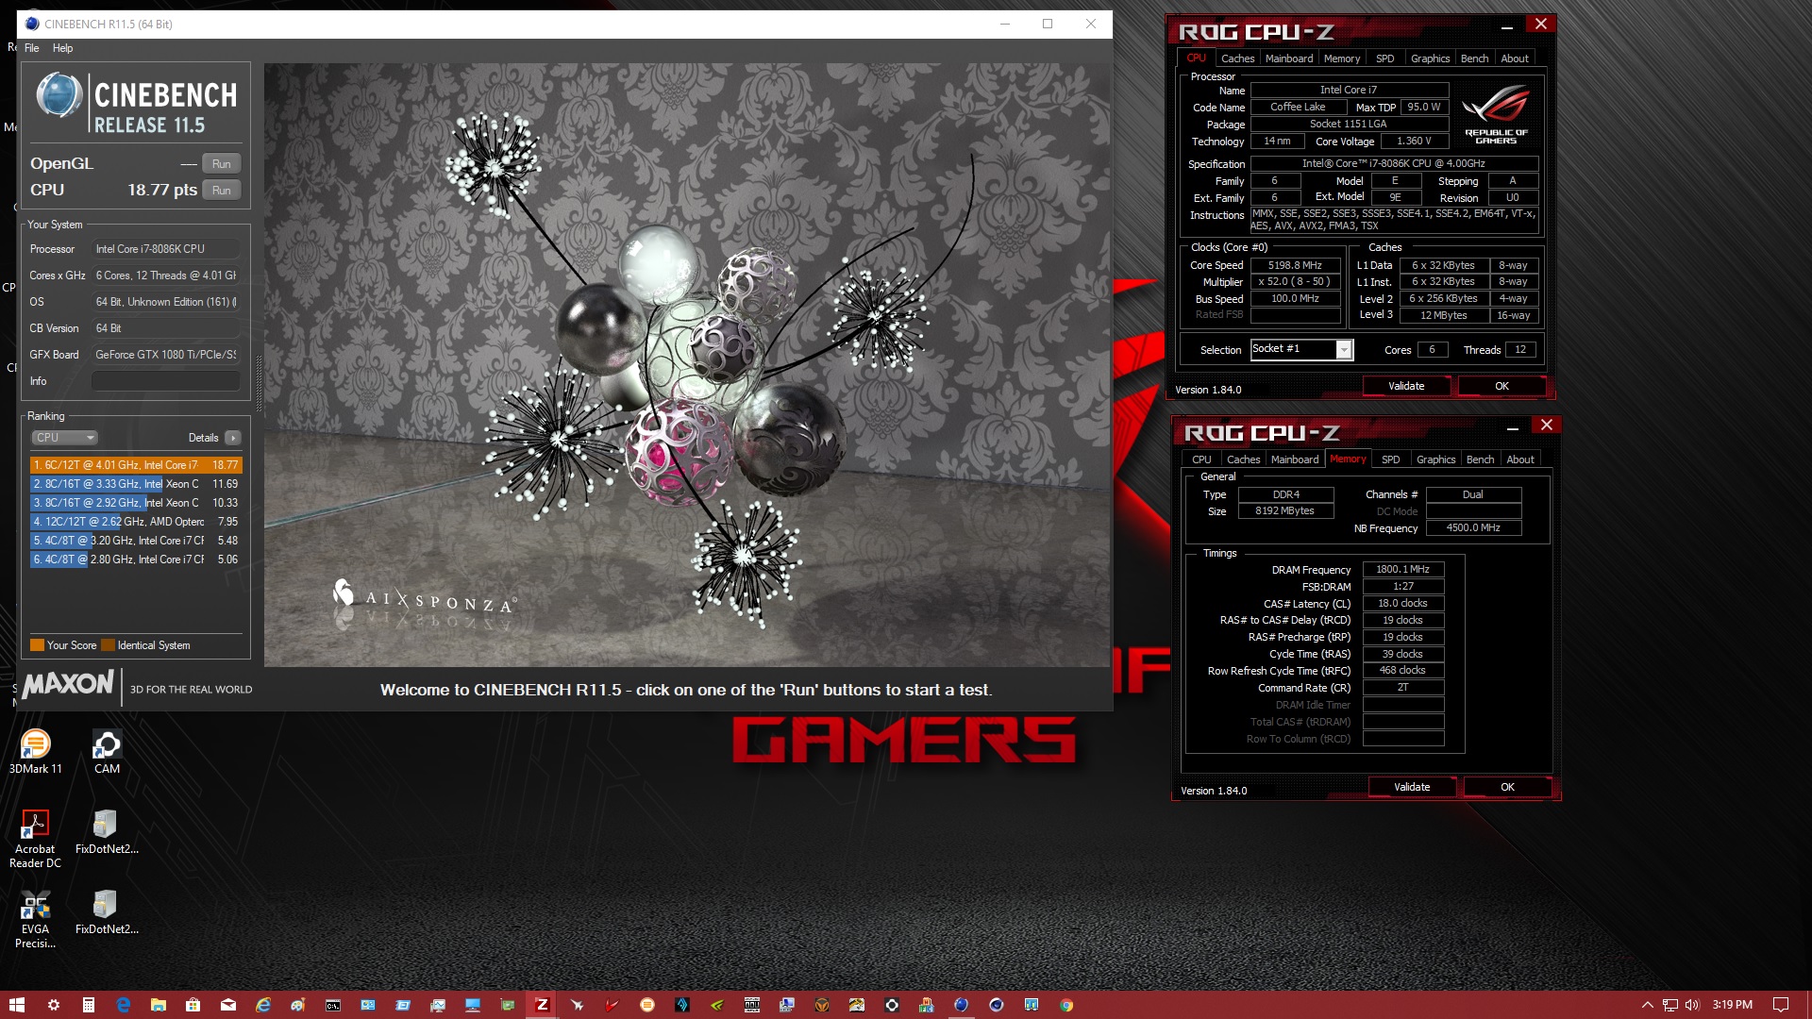Switch to the CPU-Z taskbar icon
This screenshot has width=1812, height=1019.
point(542,1005)
